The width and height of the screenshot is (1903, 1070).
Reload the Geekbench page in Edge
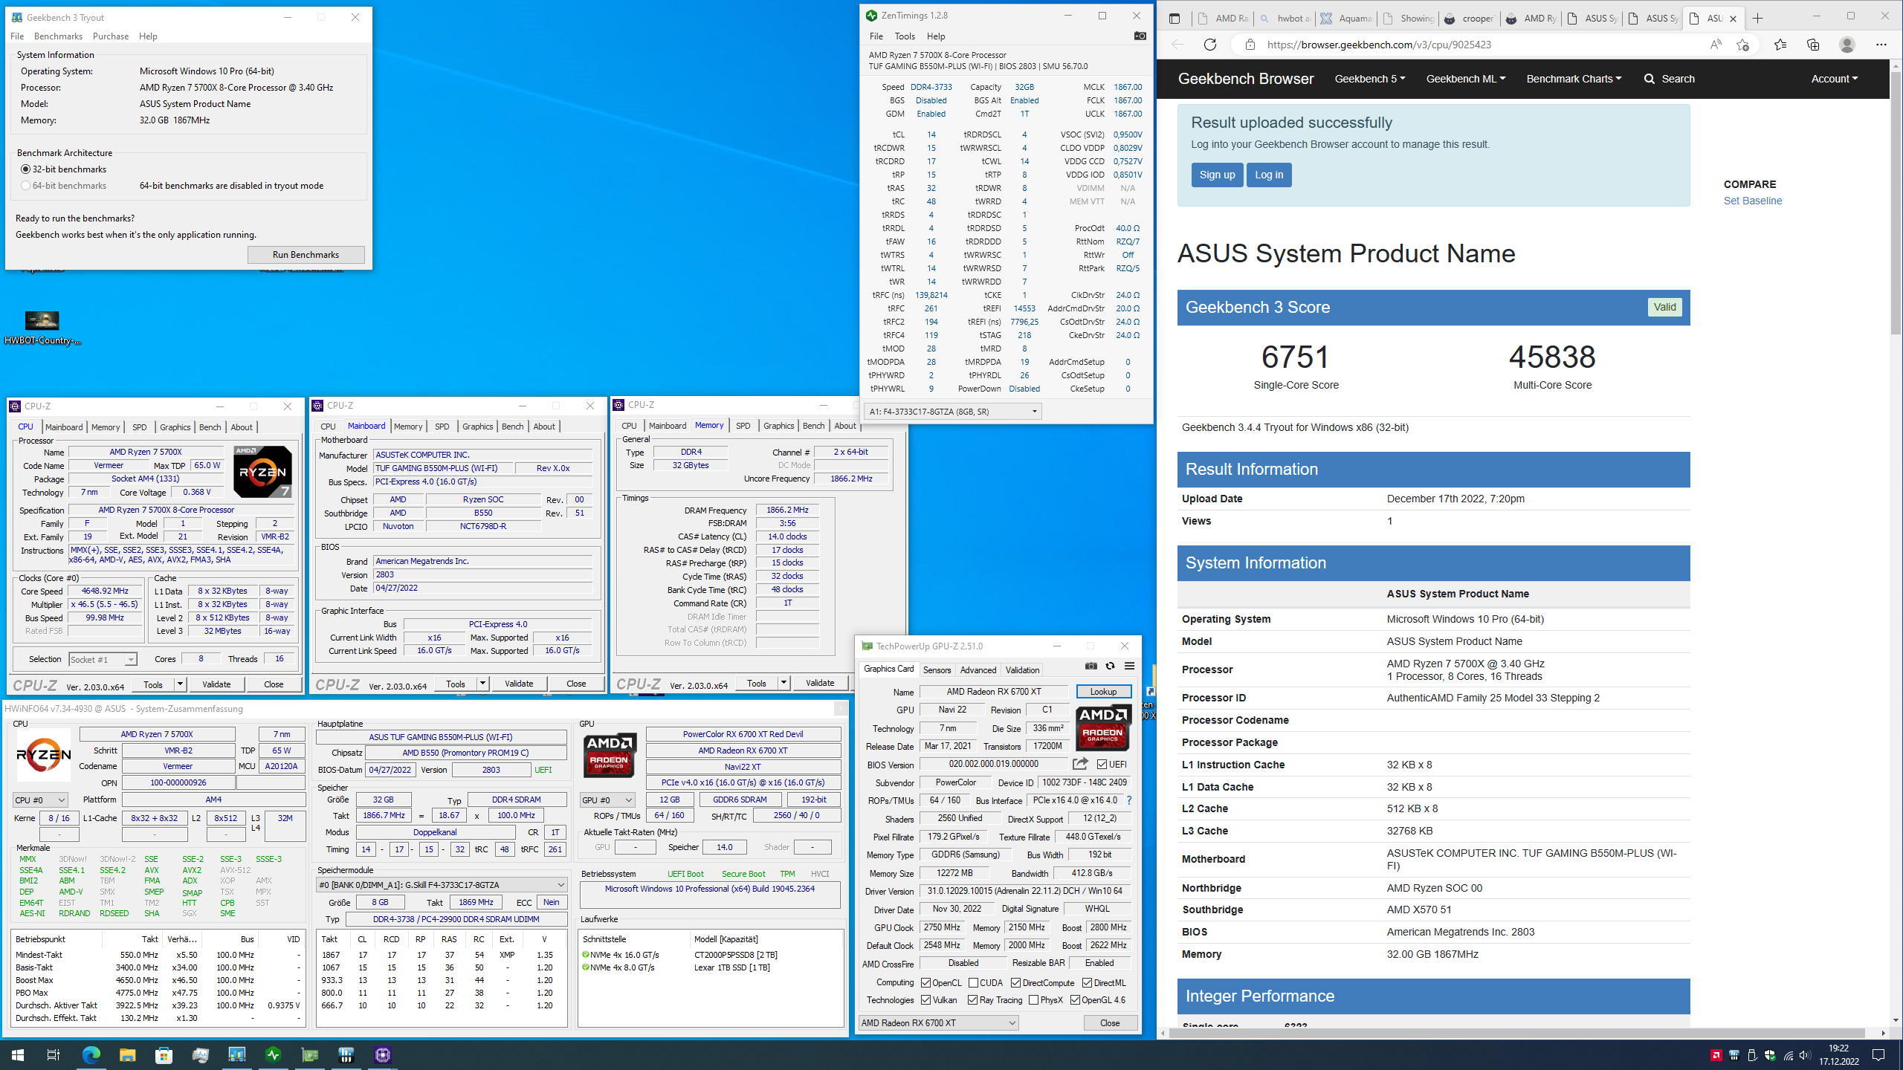click(1210, 45)
